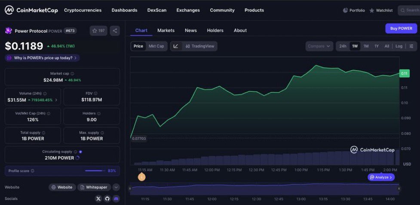The width and height of the screenshot is (420, 205).
Task: Expand Volume (24h) details arrow
Action: point(56,100)
